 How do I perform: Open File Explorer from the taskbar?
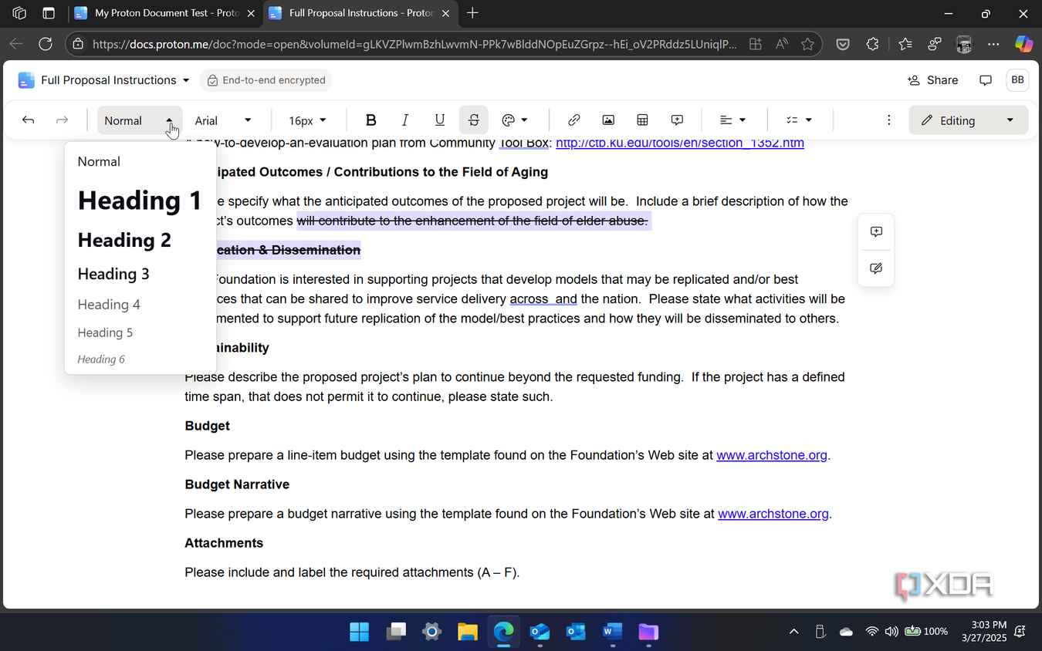[x=468, y=632]
